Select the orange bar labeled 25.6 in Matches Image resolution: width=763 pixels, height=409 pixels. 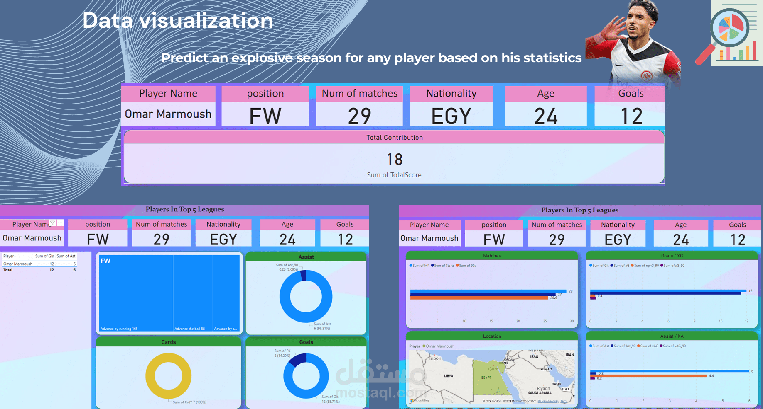click(479, 298)
